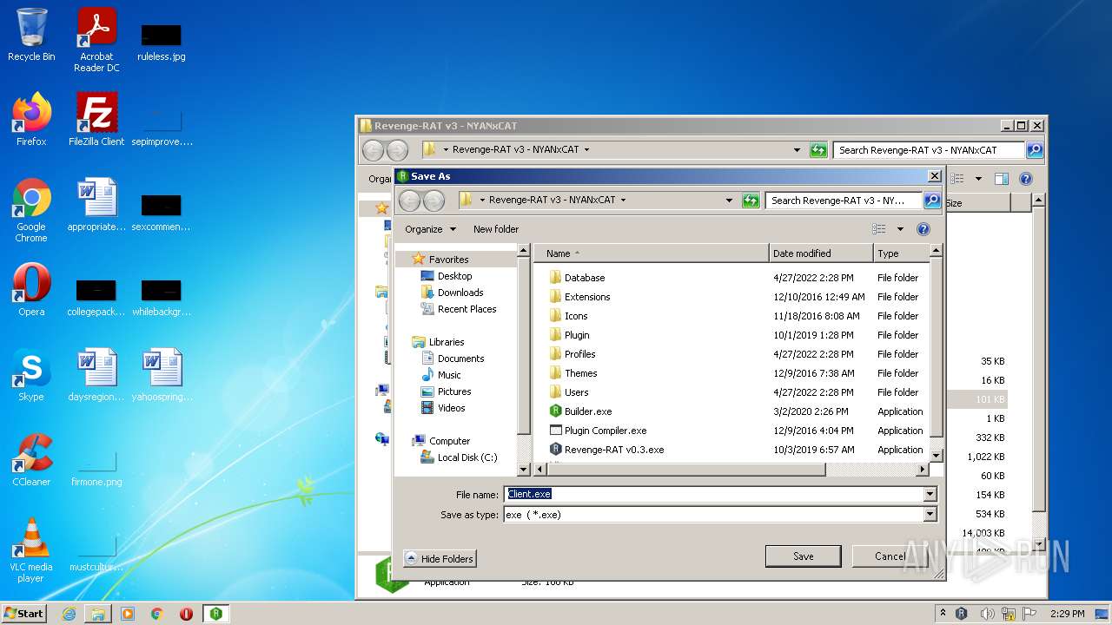Open the view options dropdown arrow in Save As

tap(900, 229)
